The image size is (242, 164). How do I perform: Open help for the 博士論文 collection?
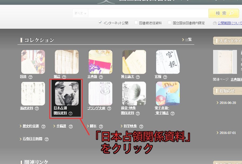[138, 77]
